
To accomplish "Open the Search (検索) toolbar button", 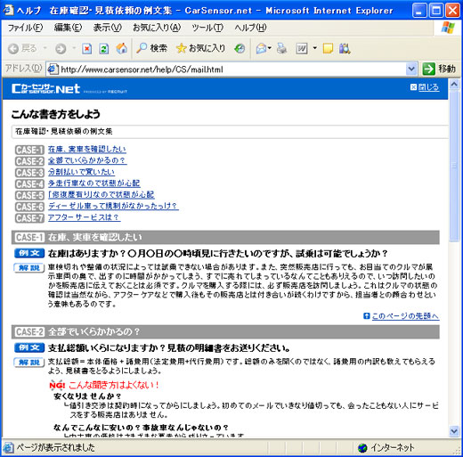I will coord(151,48).
